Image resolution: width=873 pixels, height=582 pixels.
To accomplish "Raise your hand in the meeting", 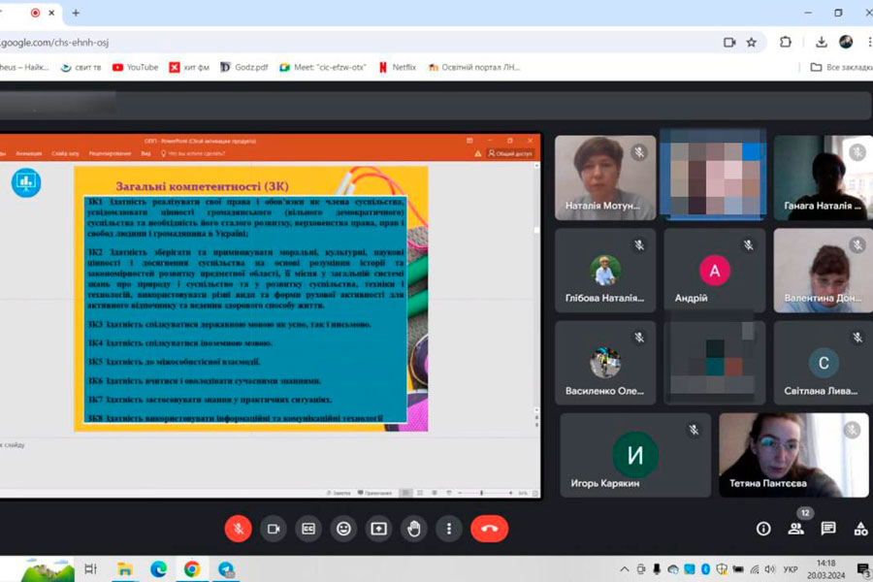I will click(413, 529).
